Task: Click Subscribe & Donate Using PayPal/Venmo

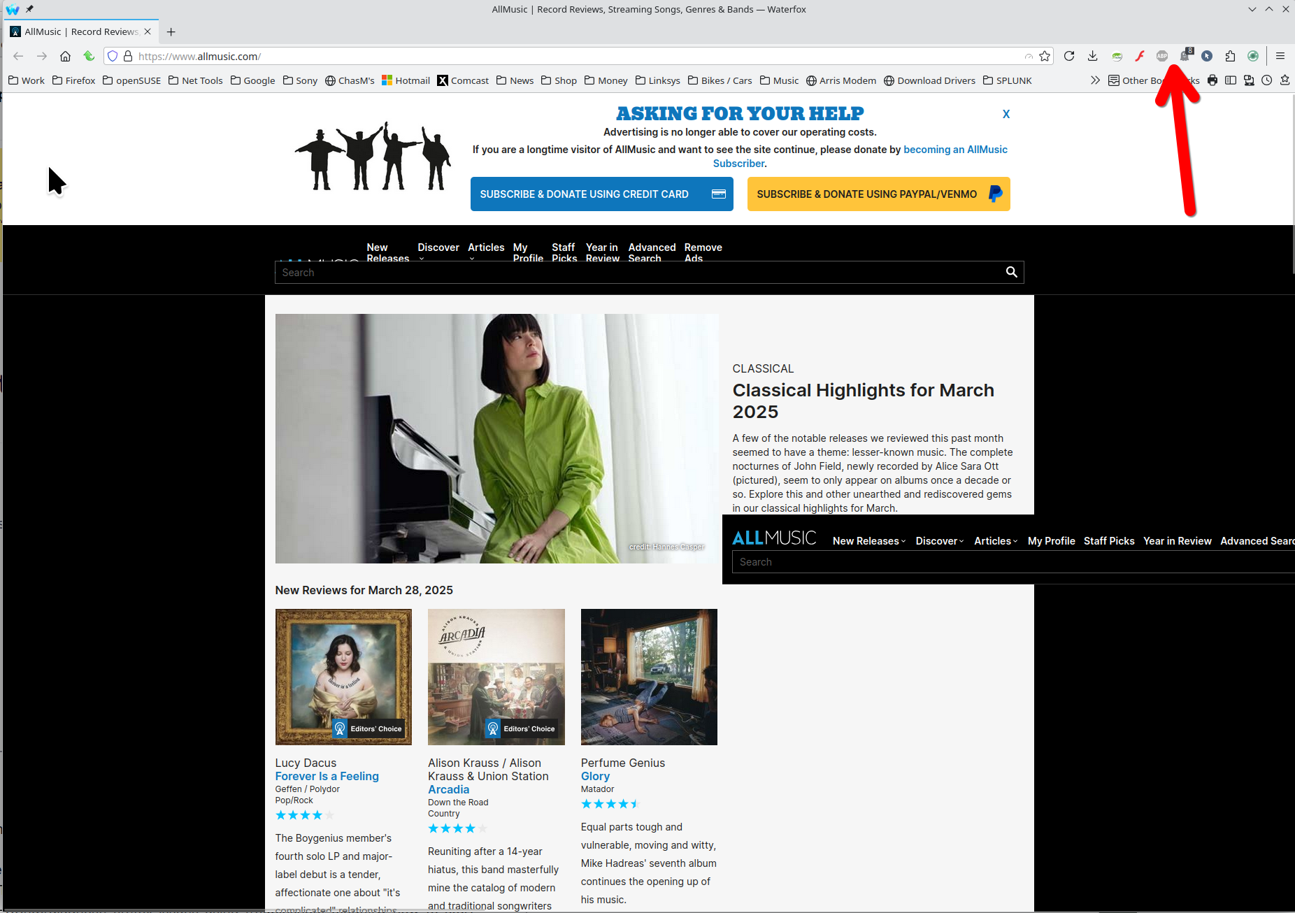Action: pyautogui.click(x=879, y=194)
